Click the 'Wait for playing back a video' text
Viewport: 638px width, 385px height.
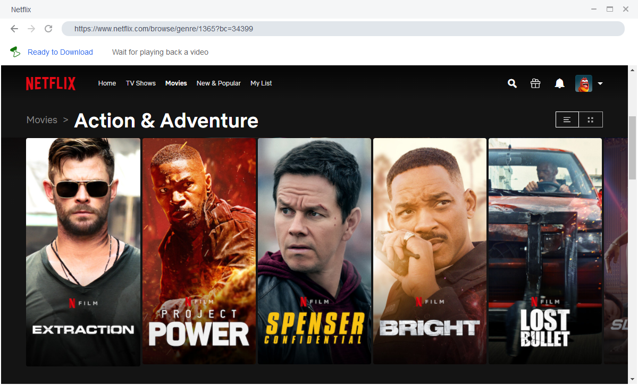160,52
